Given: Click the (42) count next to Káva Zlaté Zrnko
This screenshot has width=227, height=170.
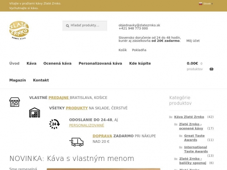Looking at the screenshot, I should (x=210, y=117).
